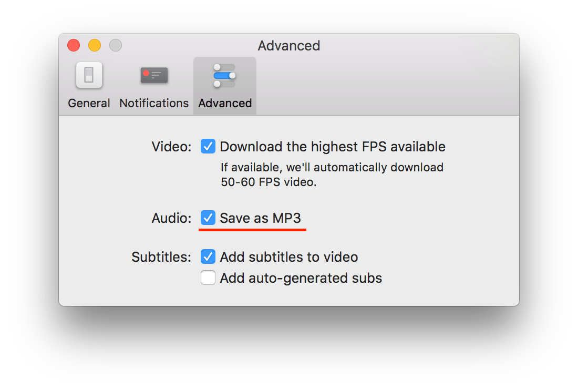
Task: Disable Download the highest FPS available
Action: 208,146
